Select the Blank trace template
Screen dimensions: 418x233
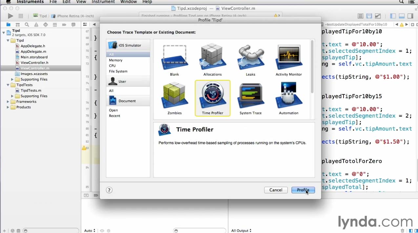[175, 60]
